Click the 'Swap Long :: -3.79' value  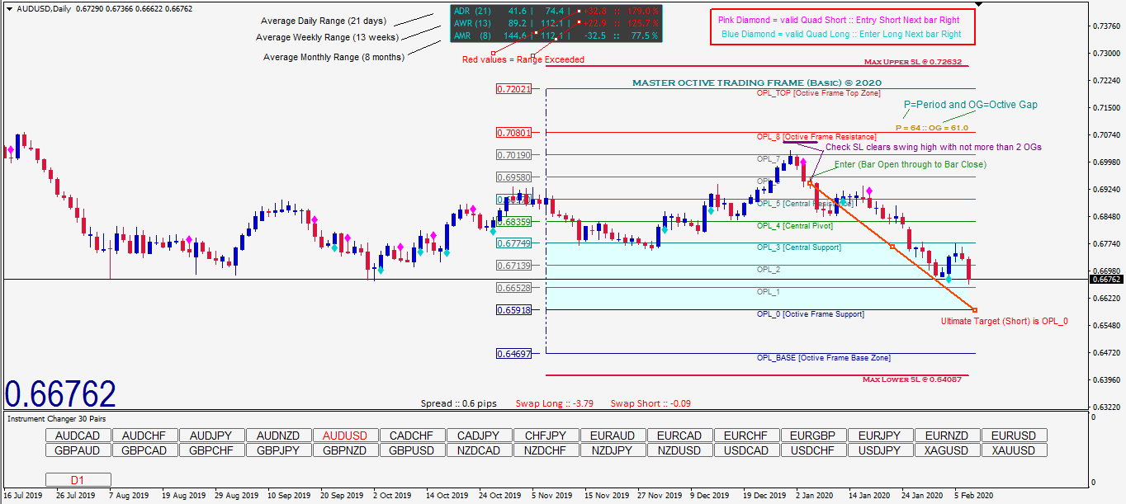(555, 403)
